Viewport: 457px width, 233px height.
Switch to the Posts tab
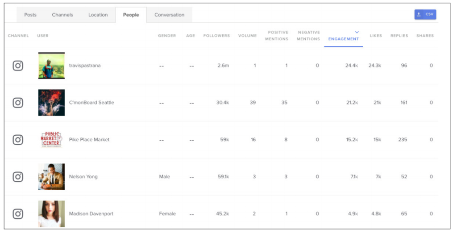[30, 15]
